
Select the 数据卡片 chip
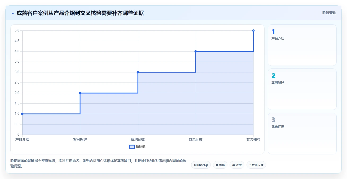[x=256, y=165]
